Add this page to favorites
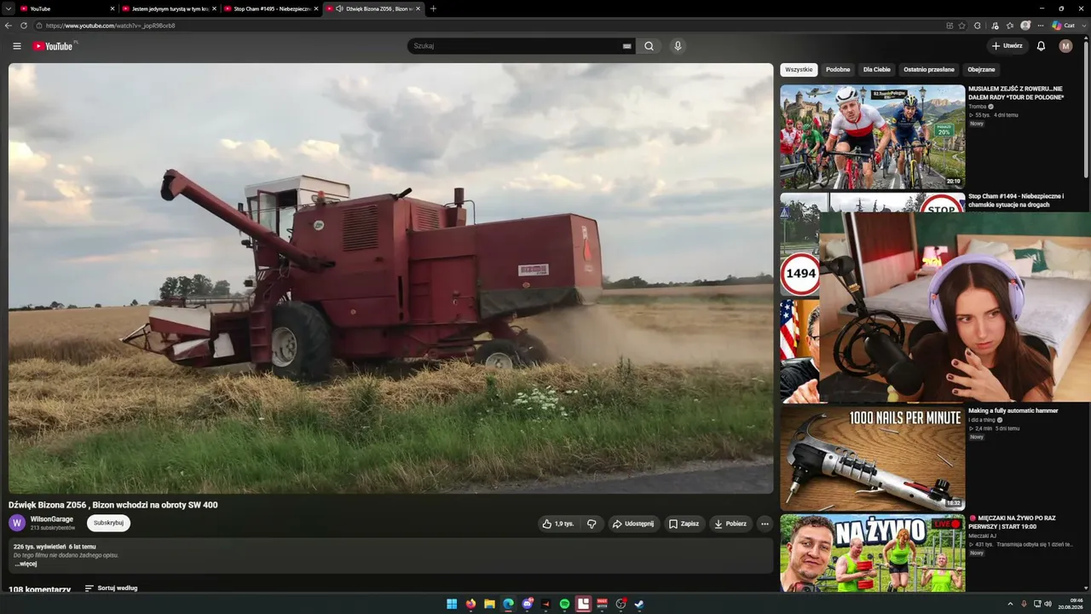 click(962, 26)
